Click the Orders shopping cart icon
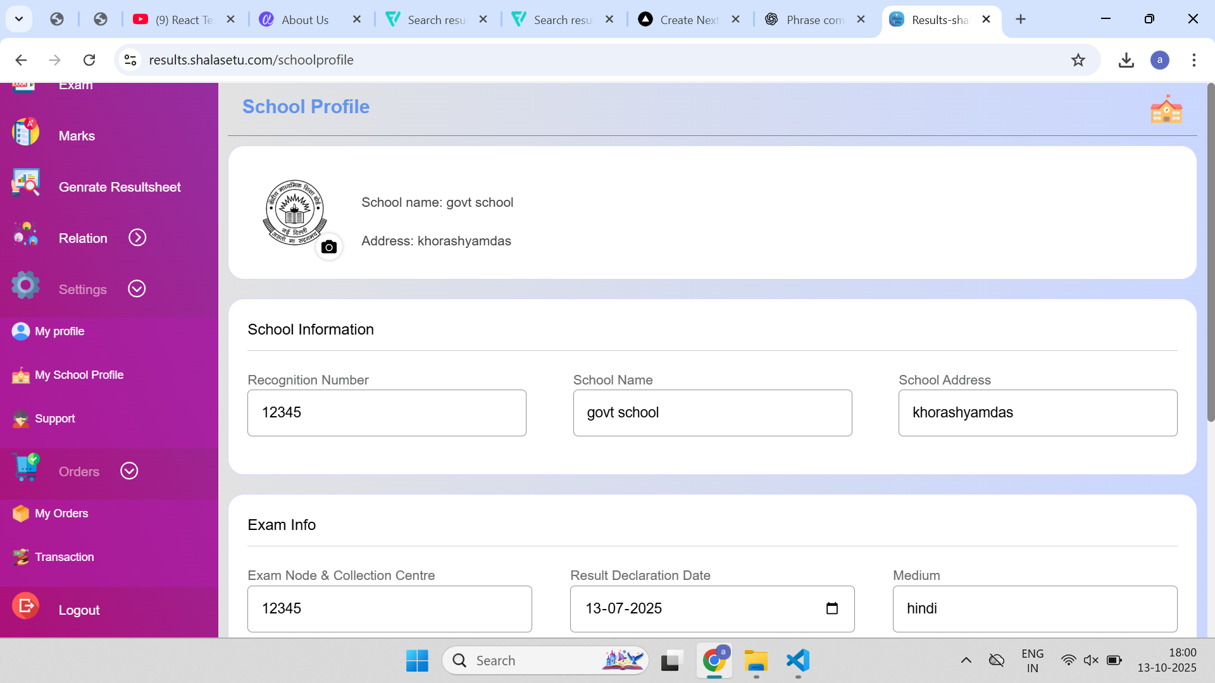This screenshot has width=1215, height=683. click(25, 468)
